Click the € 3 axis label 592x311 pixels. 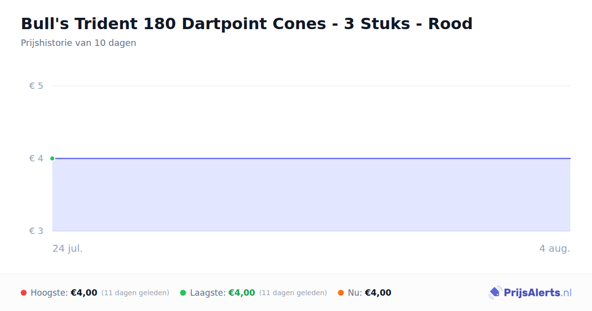click(36, 231)
